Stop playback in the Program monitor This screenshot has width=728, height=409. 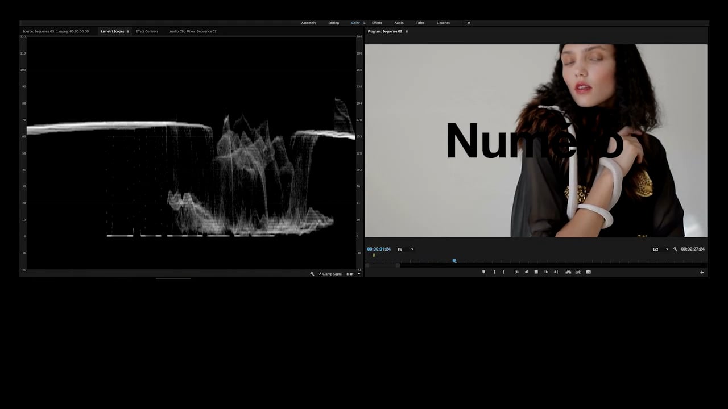point(536,272)
